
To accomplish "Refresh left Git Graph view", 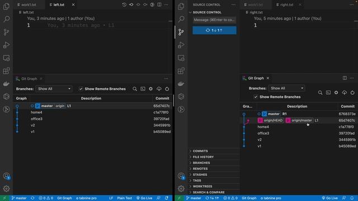I will pyautogui.click(x=167, y=89).
